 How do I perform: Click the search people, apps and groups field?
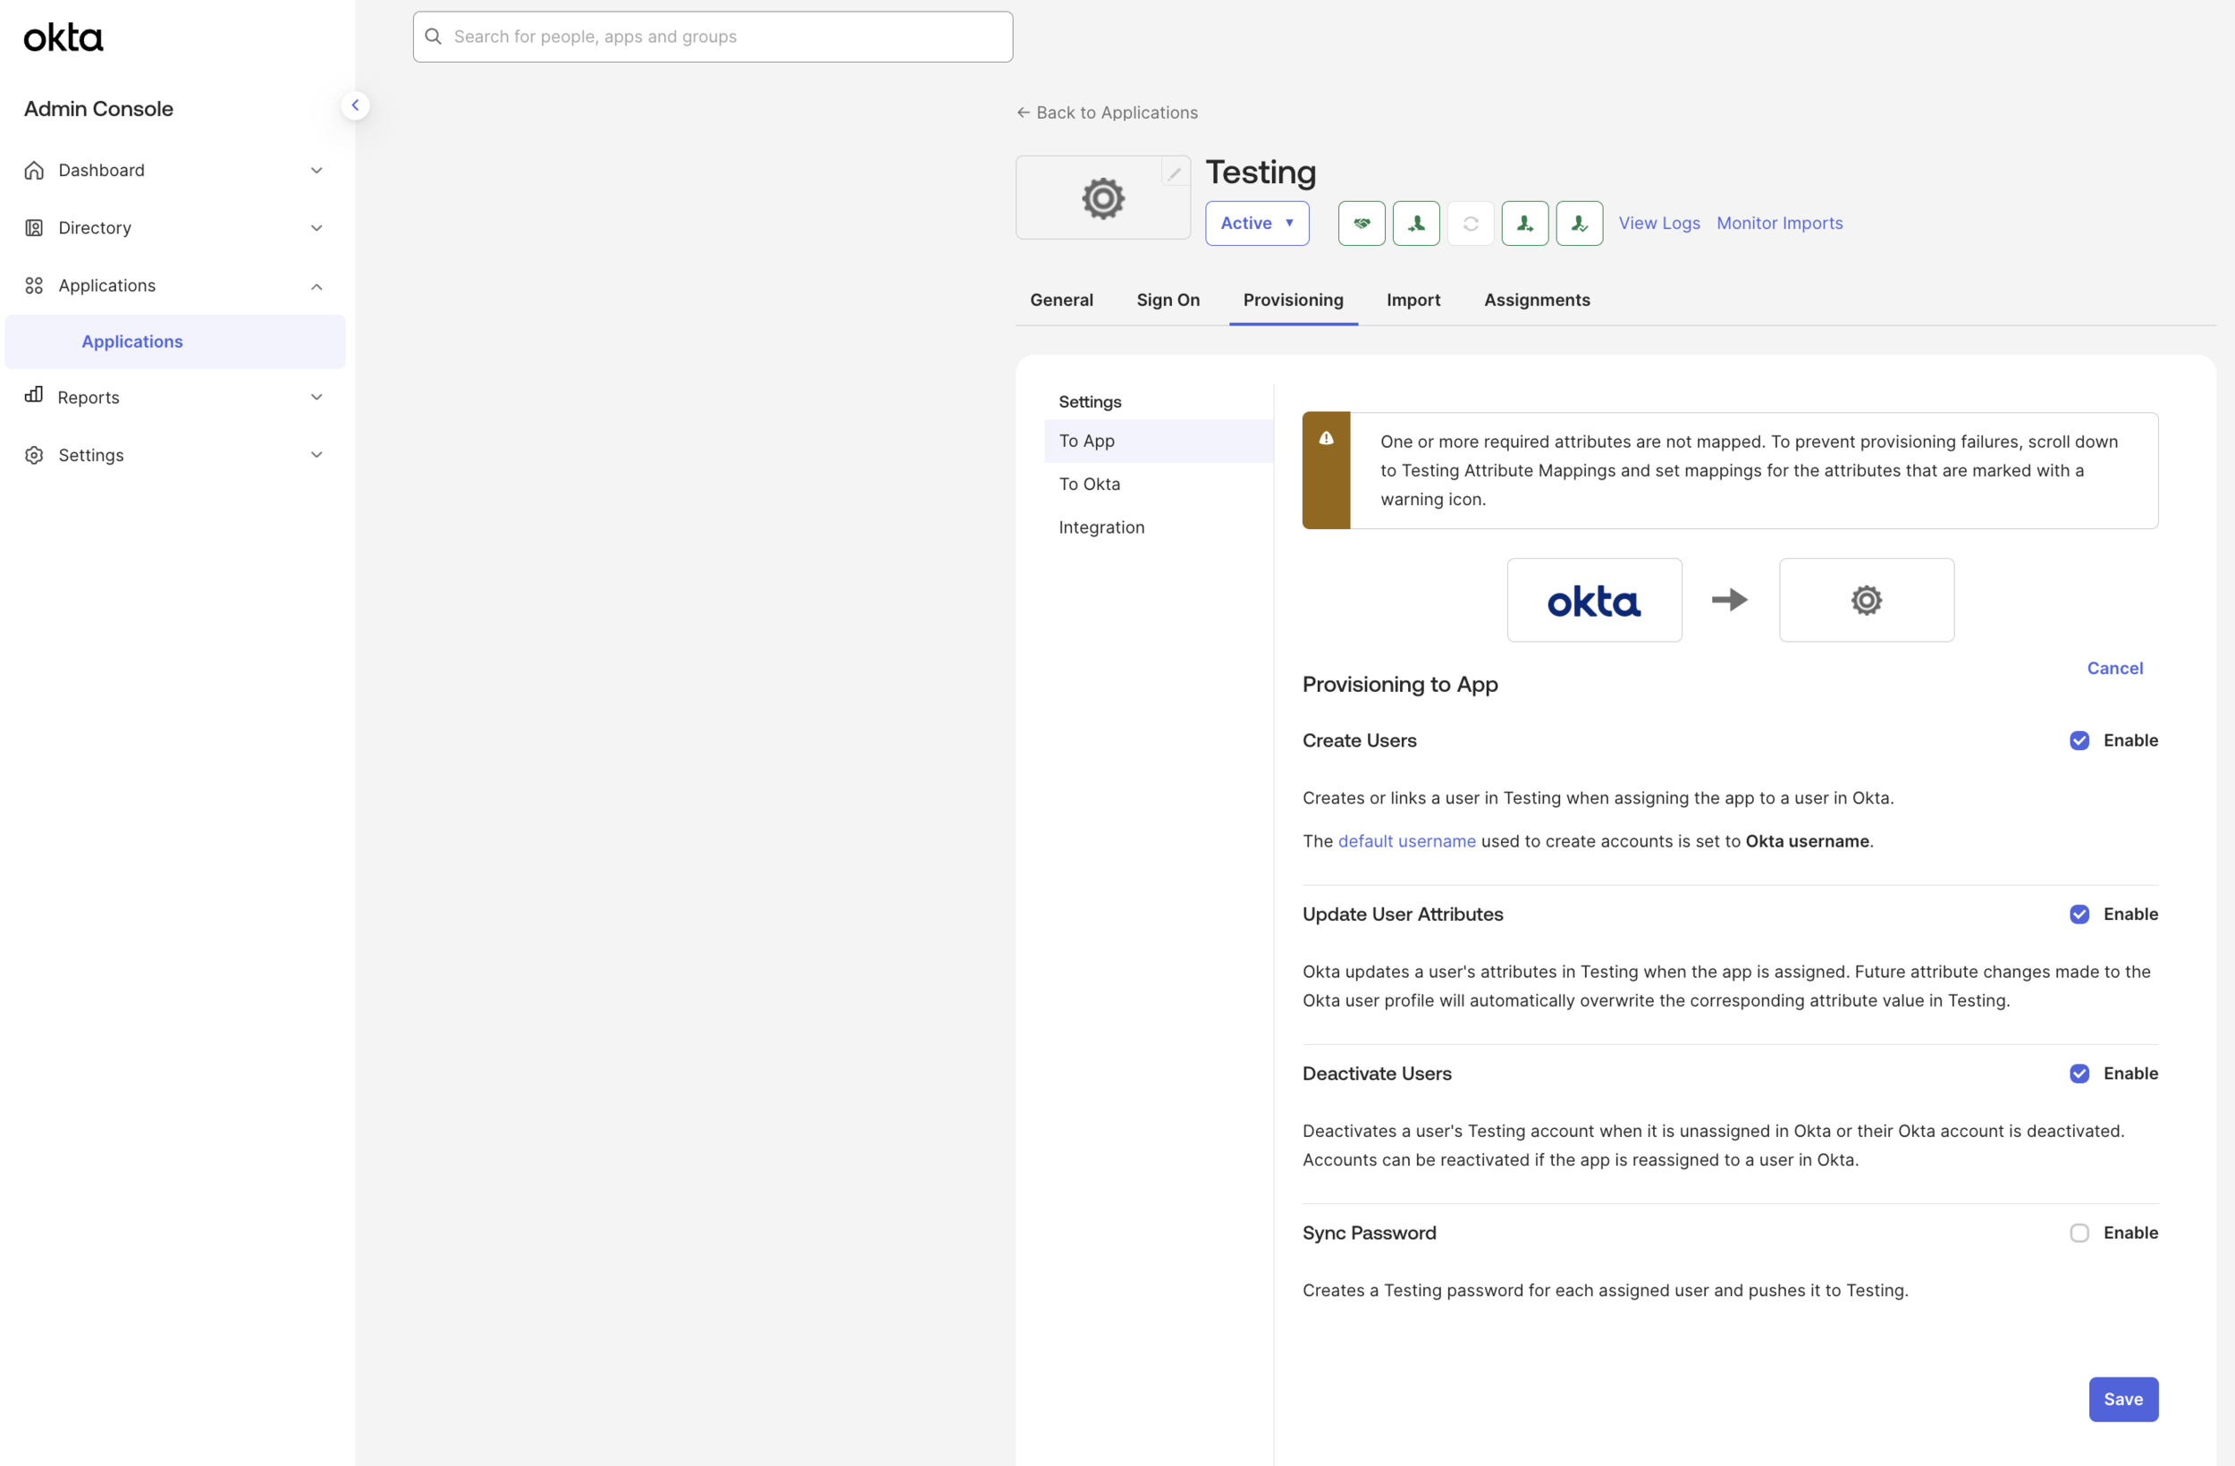coord(712,37)
